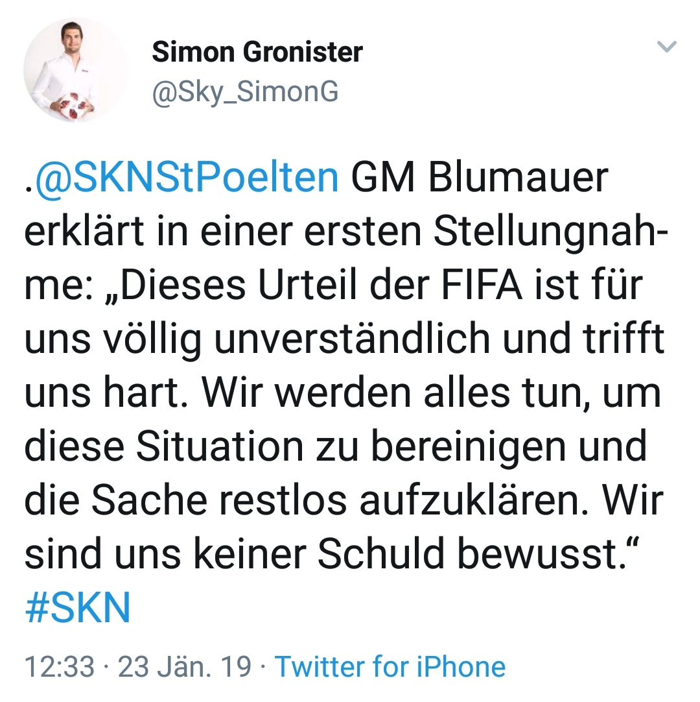Open the tweet options chevron menu
Image resolution: width=700 pixels, height=702 pixels.
666,46
